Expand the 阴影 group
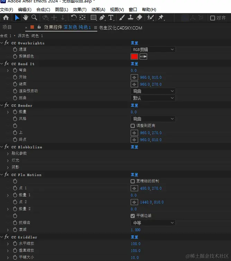 point(8,167)
